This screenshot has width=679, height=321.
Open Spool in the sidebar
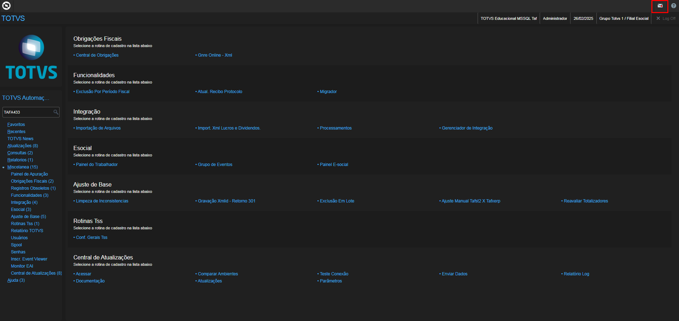pyautogui.click(x=16, y=245)
